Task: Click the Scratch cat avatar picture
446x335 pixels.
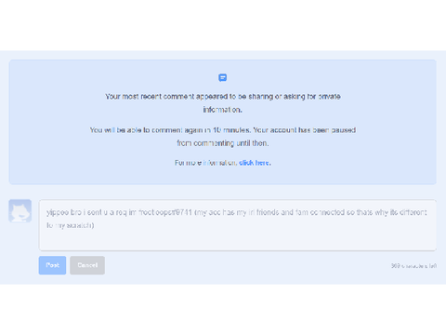Action: click(x=20, y=211)
